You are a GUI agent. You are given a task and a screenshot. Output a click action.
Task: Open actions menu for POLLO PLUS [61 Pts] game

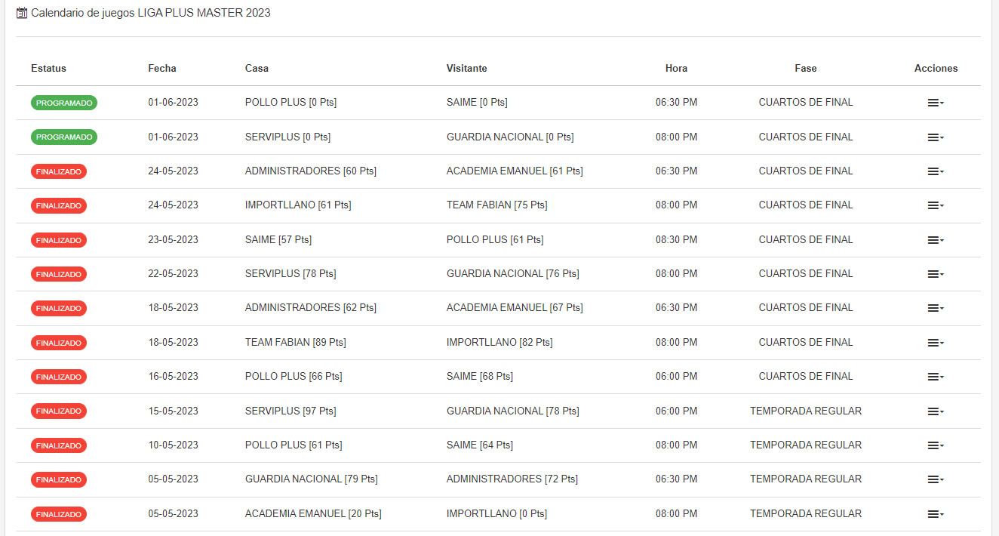coord(936,445)
